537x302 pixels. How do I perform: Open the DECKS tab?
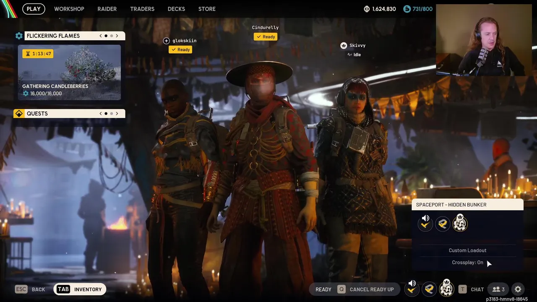point(177,9)
